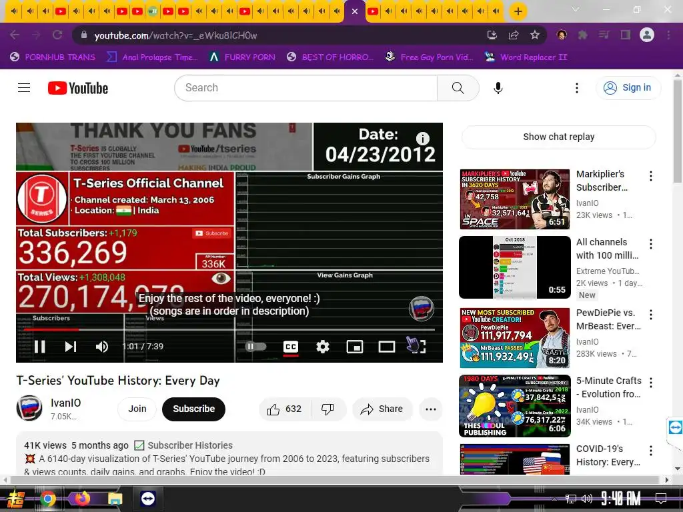The width and height of the screenshot is (683, 512).
Task: Click the info card icon on the video
Action: point(422,139)
